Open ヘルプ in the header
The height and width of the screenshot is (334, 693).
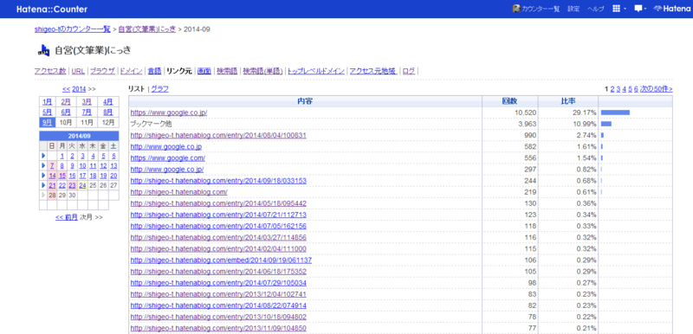tap(596, 10)
